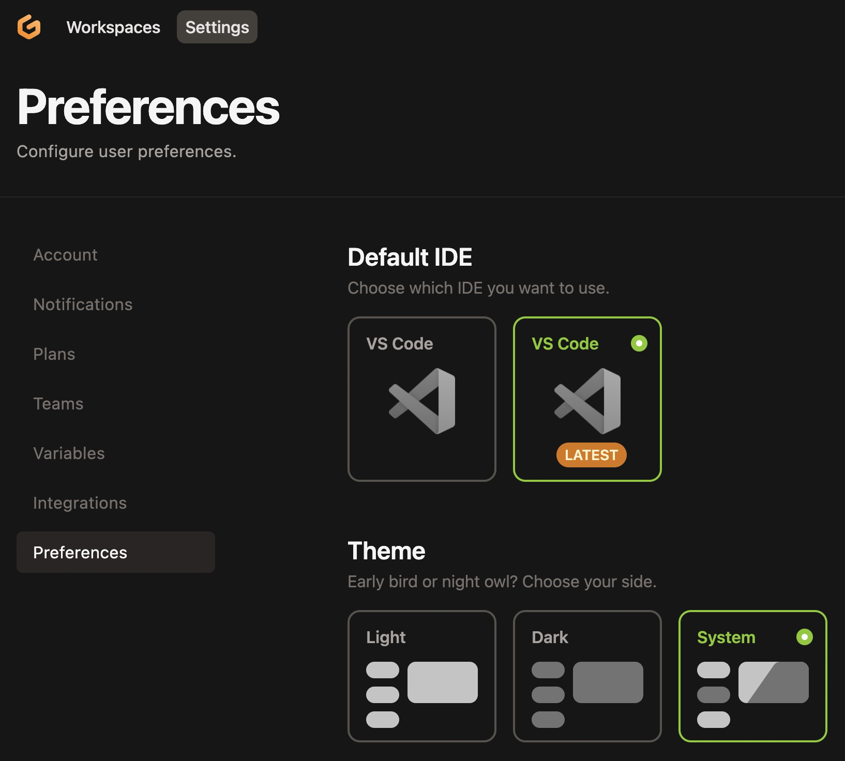Open the Workspaces menu item
Viewport: 845px width, 761px height.
113,27
